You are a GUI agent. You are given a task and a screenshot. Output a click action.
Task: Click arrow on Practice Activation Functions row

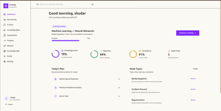point(119,88)
